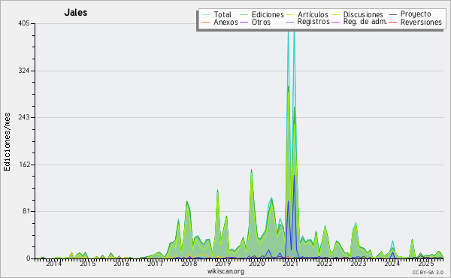Click the y-axis value 0
Viewport: 451px width, 278px height.
(28, 258)
